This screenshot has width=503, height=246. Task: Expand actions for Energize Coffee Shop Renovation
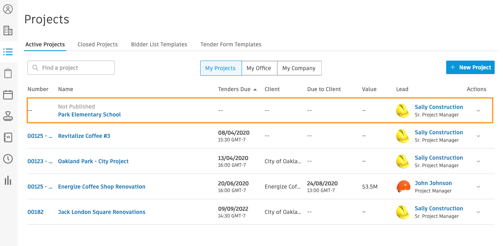(x=478, y=187)
